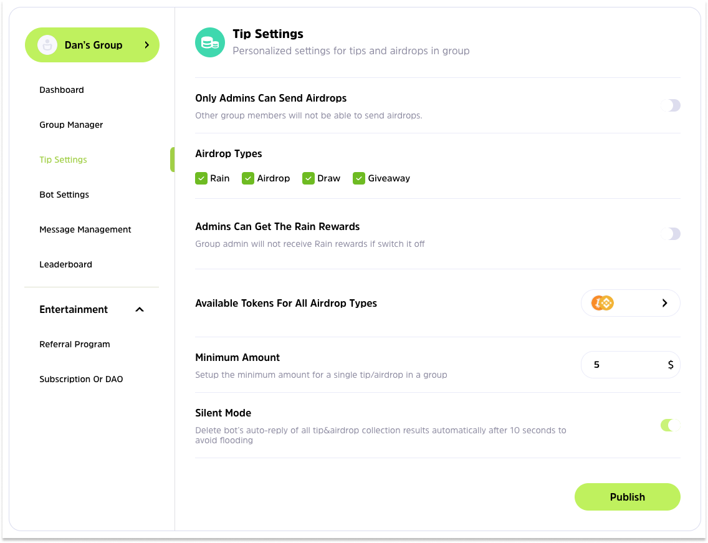Uncheck the Airdrop checkbox
Screen dimensions: 708x543
click(x=248, y=178)
